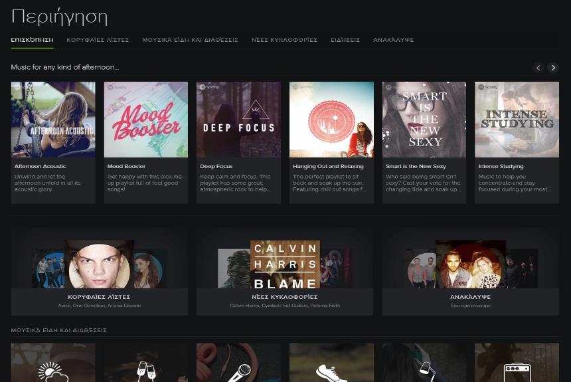The image size is (571, 382).
Task: Open the ΝΕΕΣ ΚΥΚΛΟΦΟΡΙΕΣ Calvin Harris card
Action: tap(285, 272)
